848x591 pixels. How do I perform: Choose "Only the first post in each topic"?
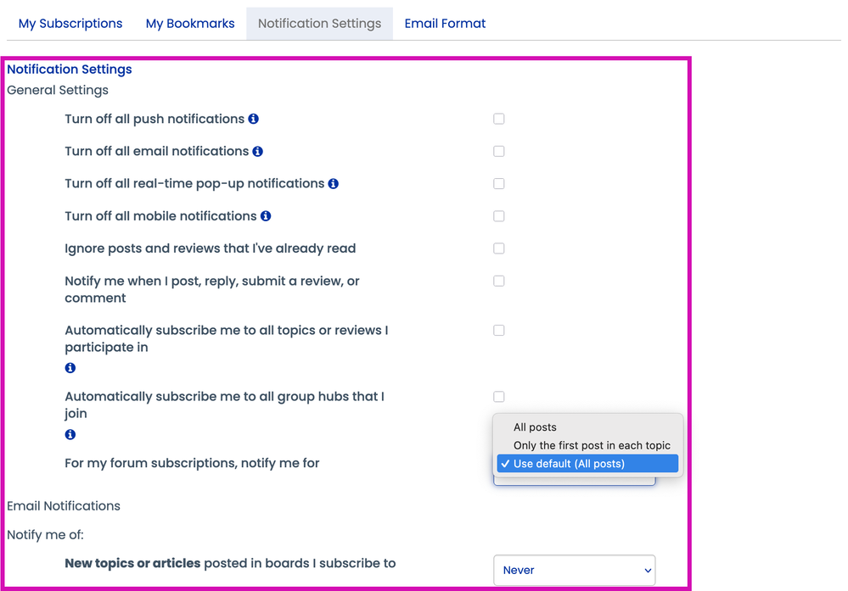[592, 445]
